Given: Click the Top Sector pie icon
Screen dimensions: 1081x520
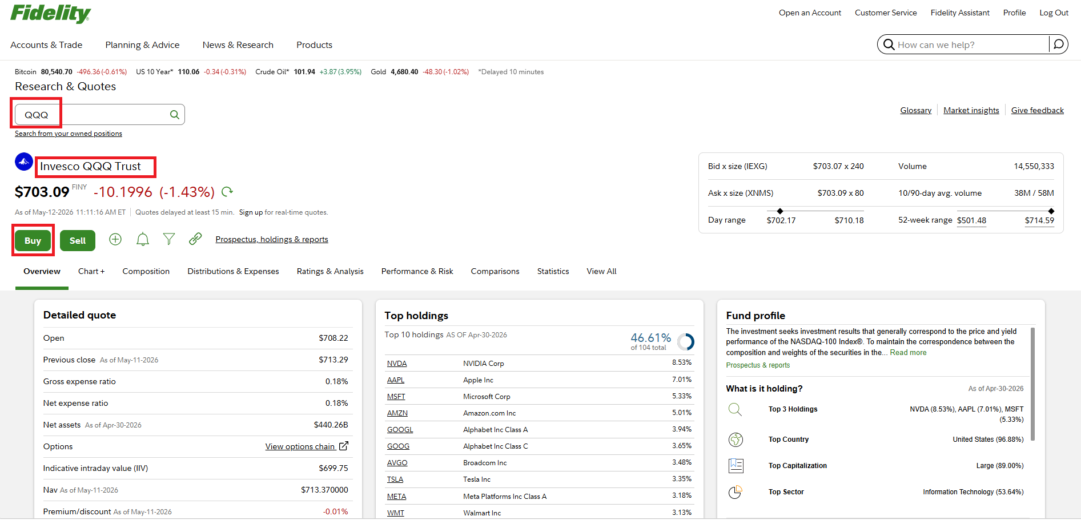Looking at the screenshot, I should coord(736,492).
